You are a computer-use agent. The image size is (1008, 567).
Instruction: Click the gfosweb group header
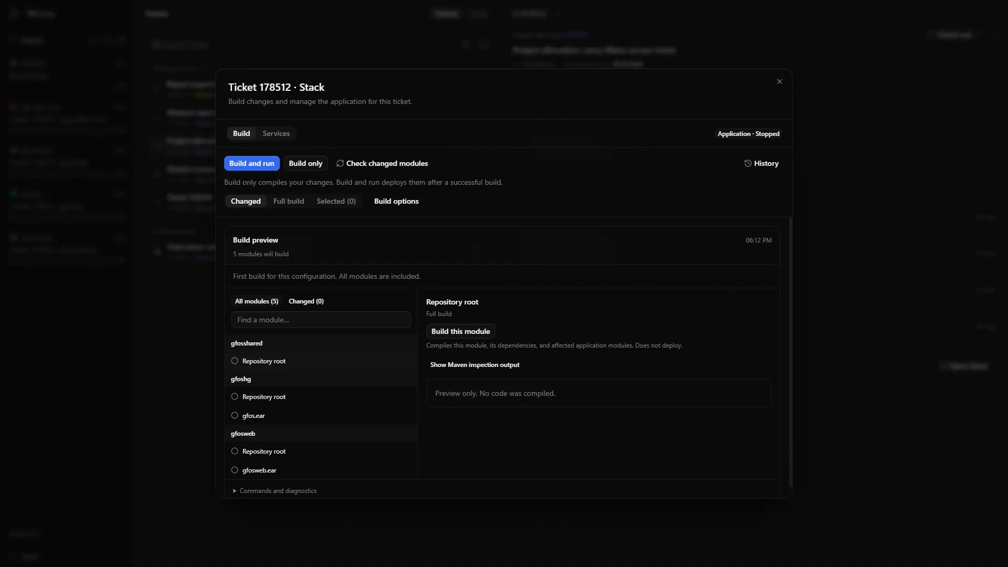point(321,434)
